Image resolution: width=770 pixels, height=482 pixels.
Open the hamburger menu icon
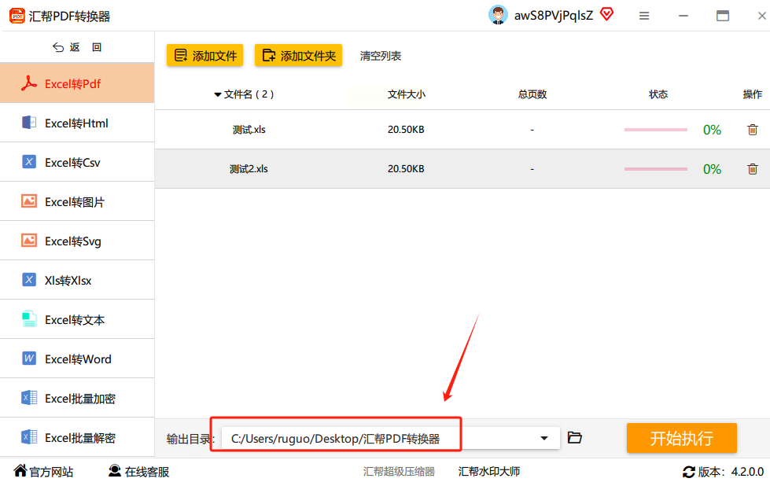[644, 17]
